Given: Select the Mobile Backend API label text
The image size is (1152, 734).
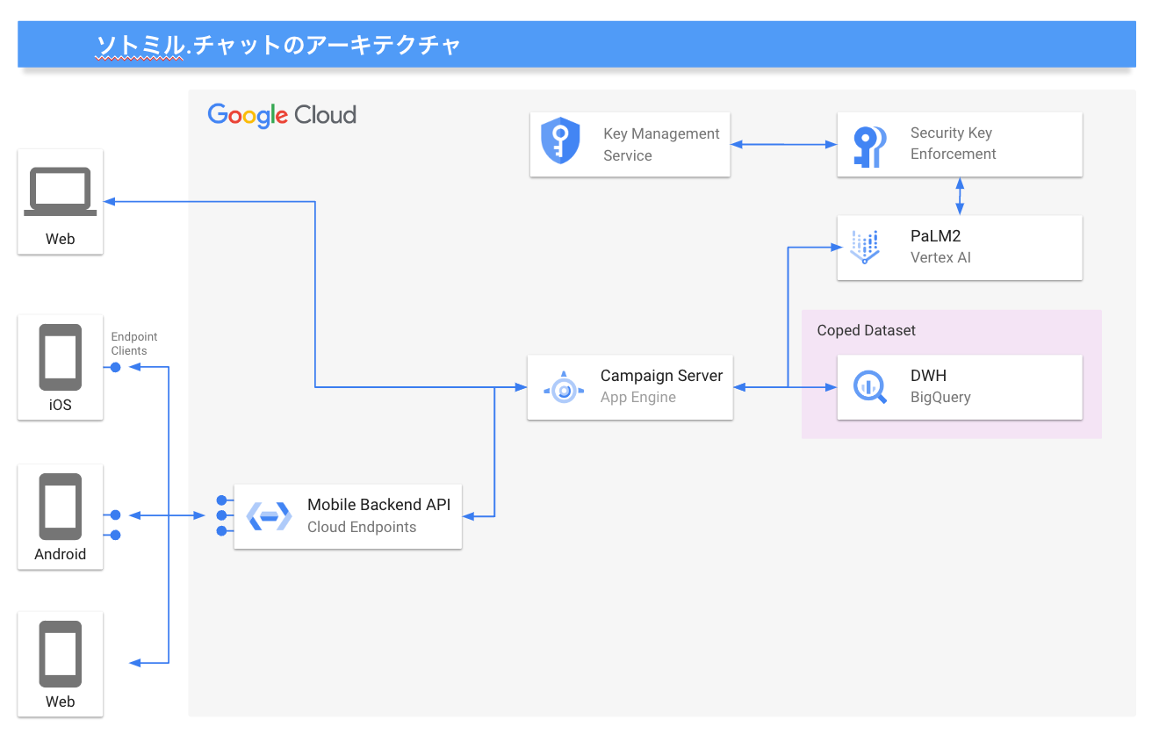Looking at the screenshot, I should click(x=378, y=505).
